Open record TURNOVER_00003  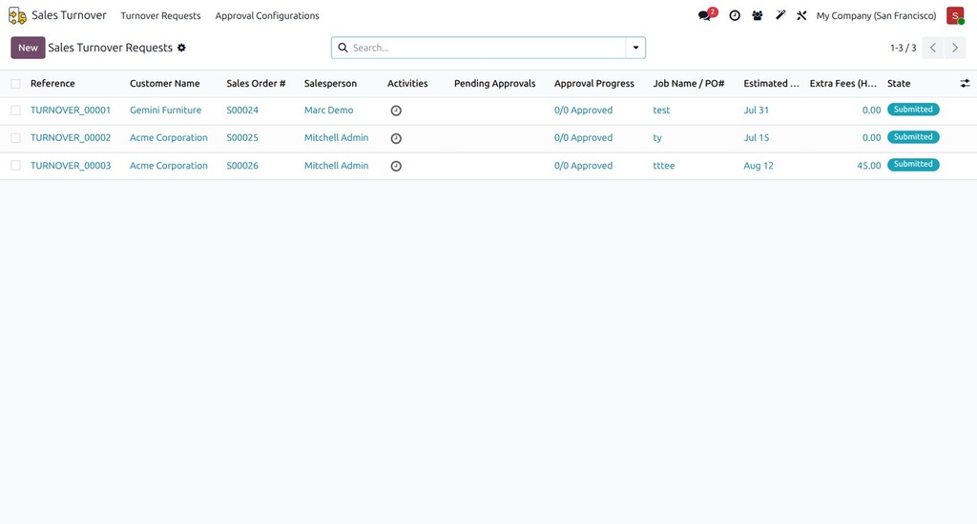pos(71,166)
